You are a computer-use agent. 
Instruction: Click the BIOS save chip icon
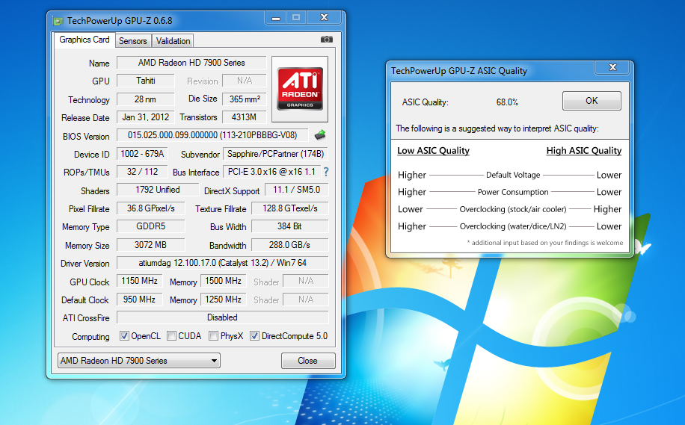point(320,135)
